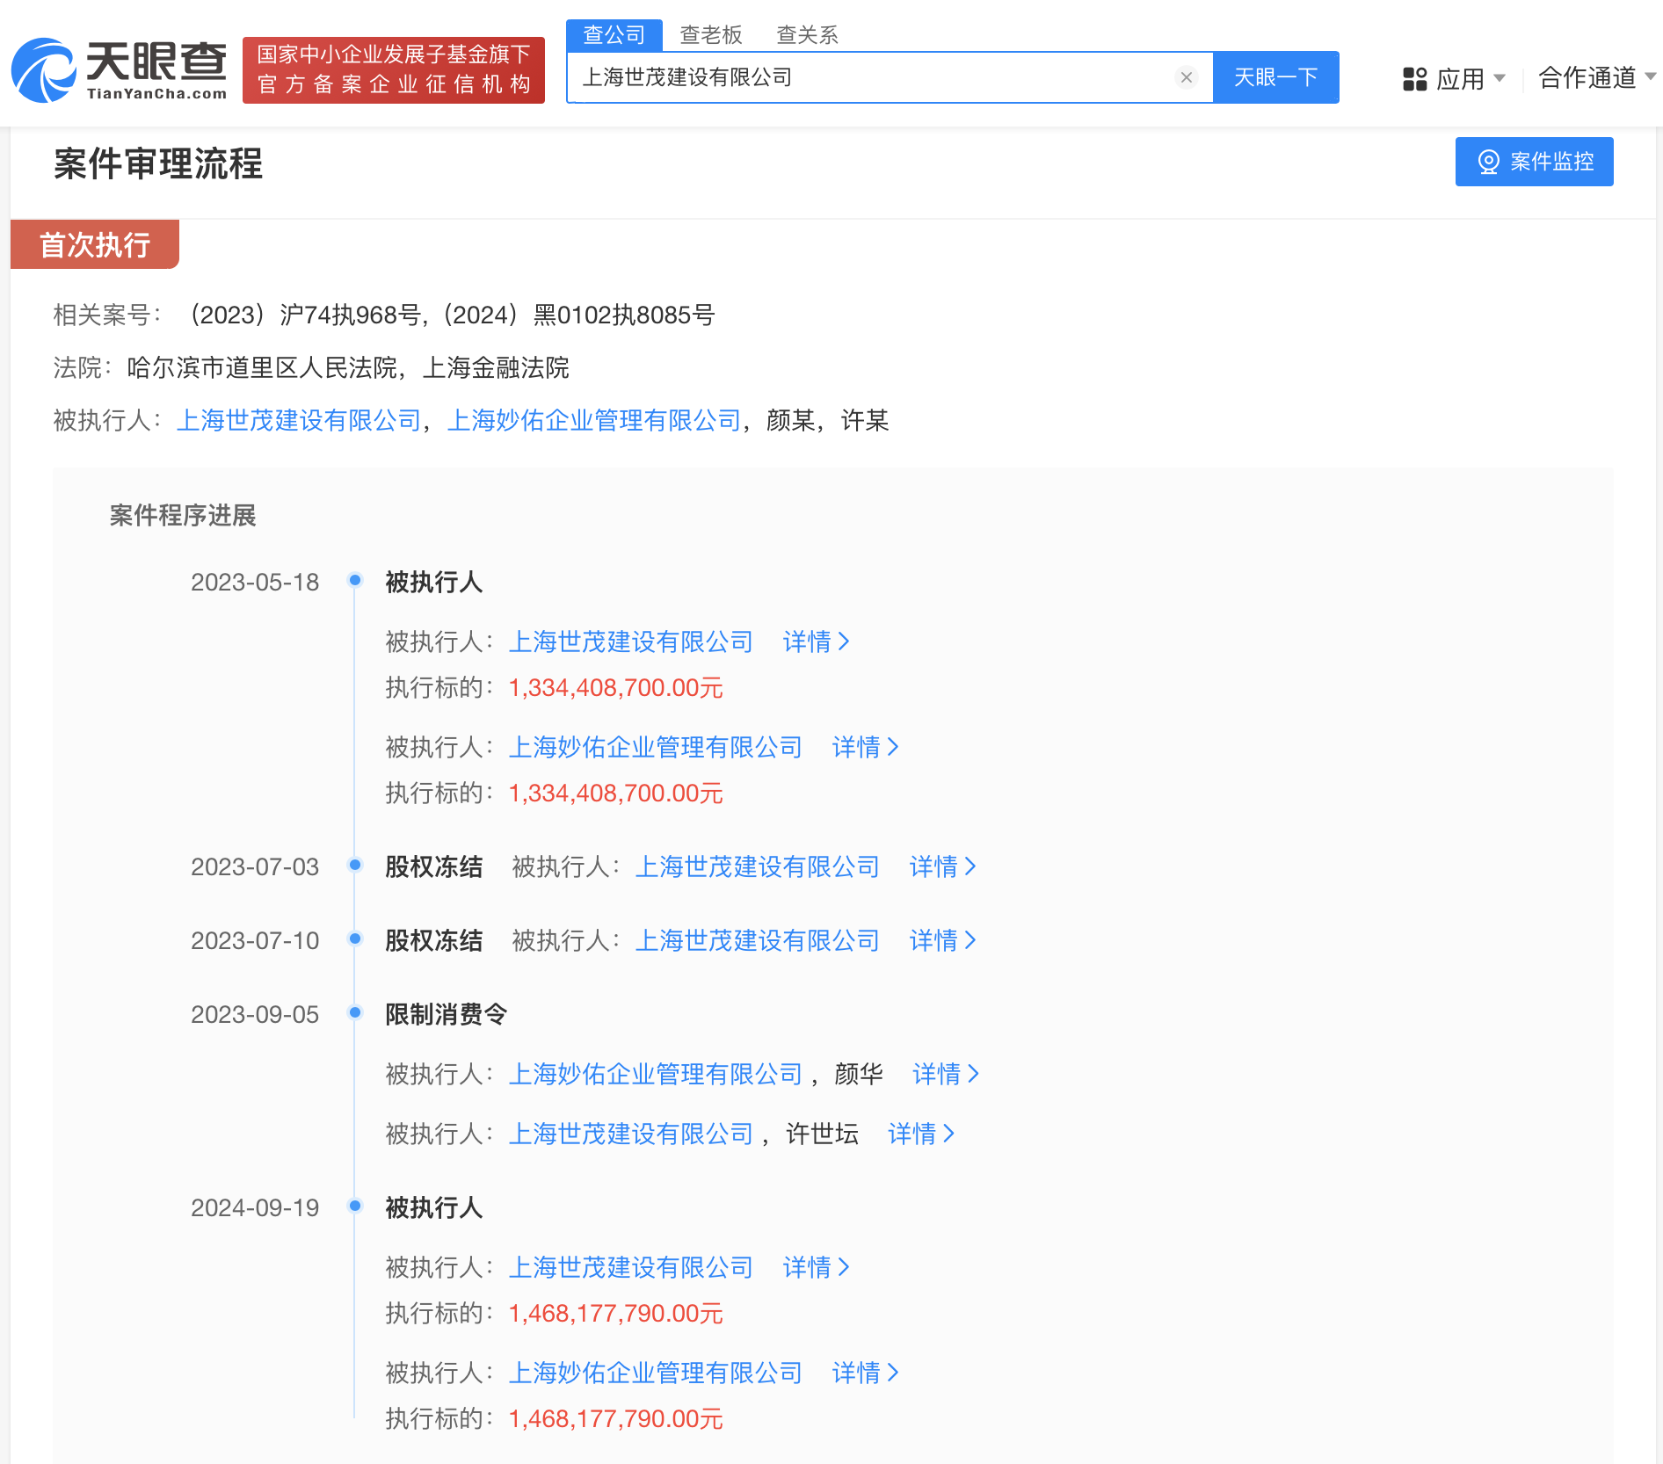View 详情 for 2023-07-03 股权冻结 entry
This screenshot has height=1464, width=1663.
[942, 867]
